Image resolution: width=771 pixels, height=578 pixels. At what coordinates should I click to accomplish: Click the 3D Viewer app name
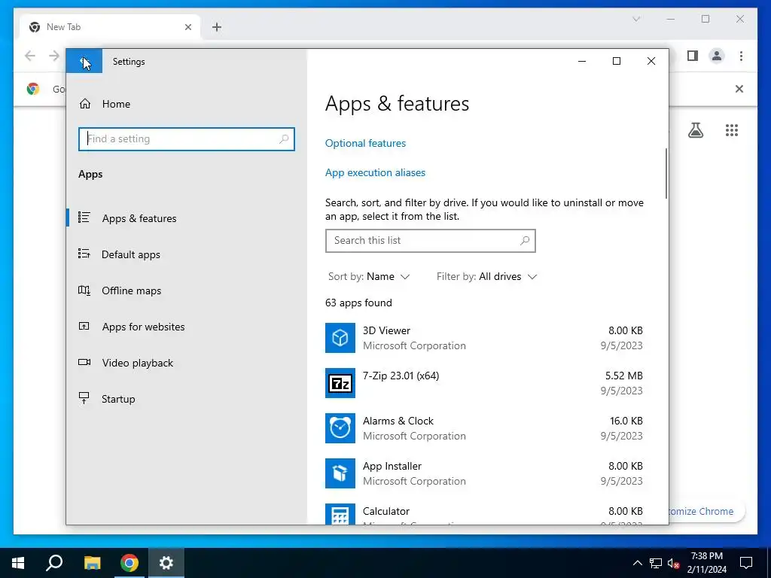point(386,331)
